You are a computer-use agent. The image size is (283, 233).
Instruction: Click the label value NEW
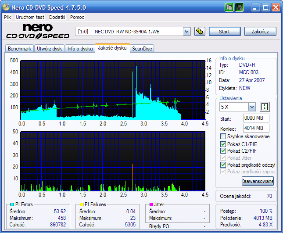[x=244, y=88]
